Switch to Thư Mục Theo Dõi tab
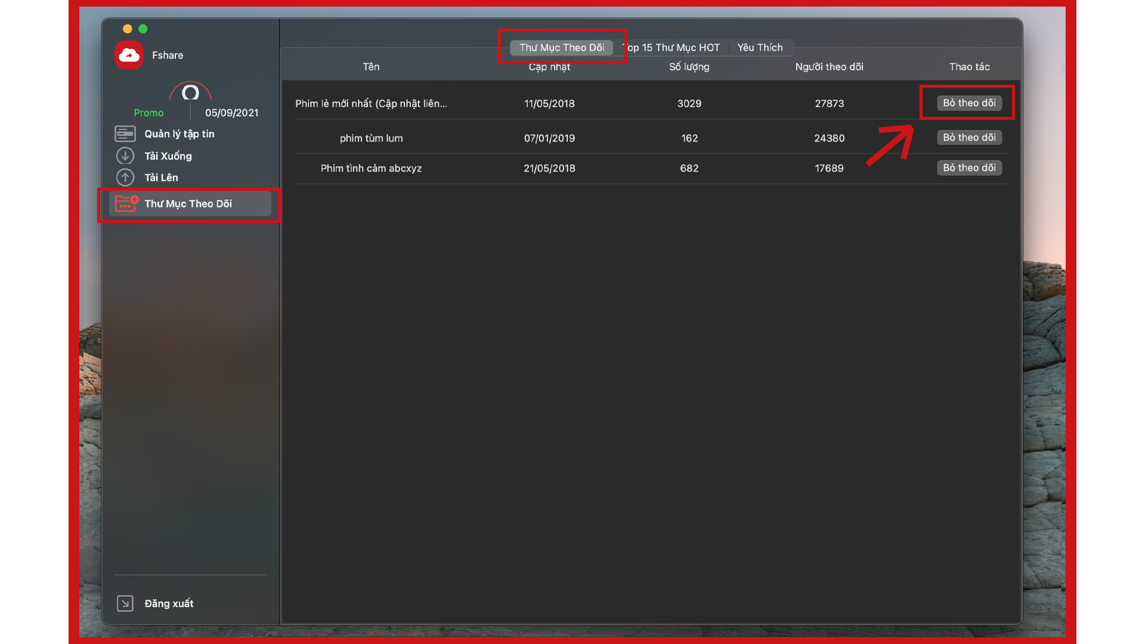 (x=561, y=48)
